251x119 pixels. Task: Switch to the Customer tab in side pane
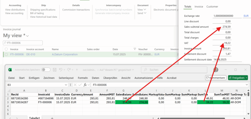212,7
